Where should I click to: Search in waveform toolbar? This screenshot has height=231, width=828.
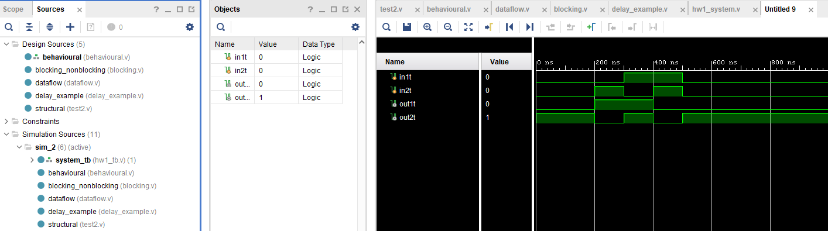[386, 27]
